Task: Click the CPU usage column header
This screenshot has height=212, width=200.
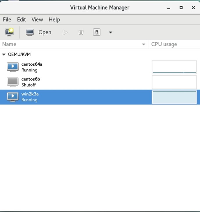Action: 174,44
